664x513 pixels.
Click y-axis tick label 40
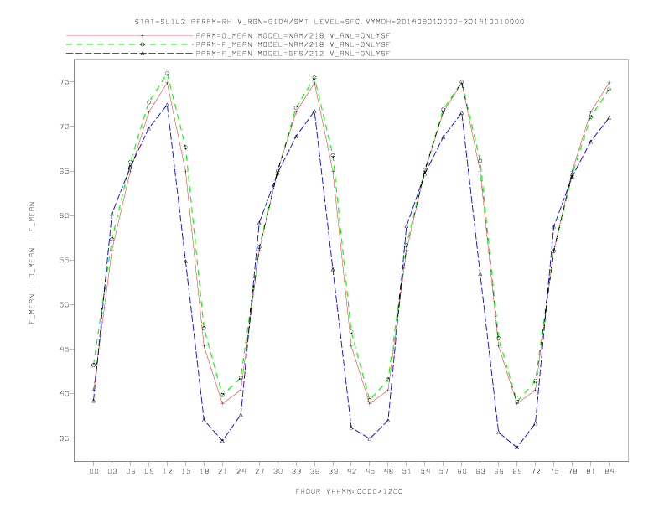click(64, 394)
